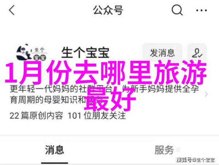This screenshot has height=165, width=219.
Task: Click the 发消息 button
Action: [x=162, y=53]
